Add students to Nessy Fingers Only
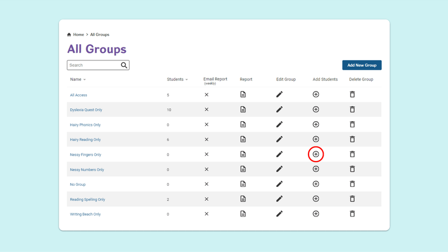The image size is (448, 252). tap(316, 155)
